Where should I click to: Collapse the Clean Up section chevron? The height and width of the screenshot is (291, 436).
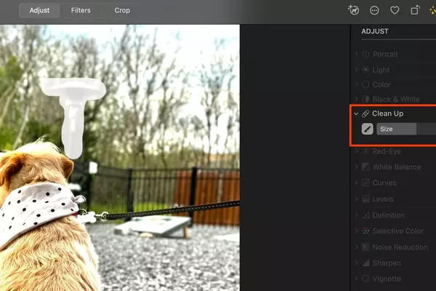click(356, 113)
